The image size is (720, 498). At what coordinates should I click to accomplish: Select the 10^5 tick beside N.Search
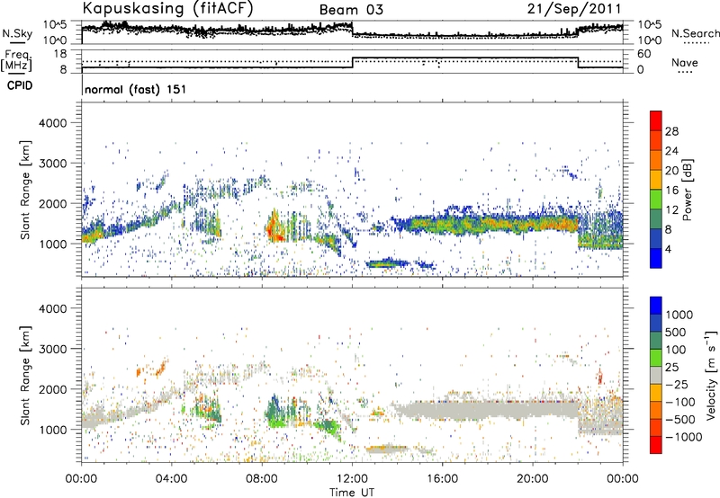point(650,25)
